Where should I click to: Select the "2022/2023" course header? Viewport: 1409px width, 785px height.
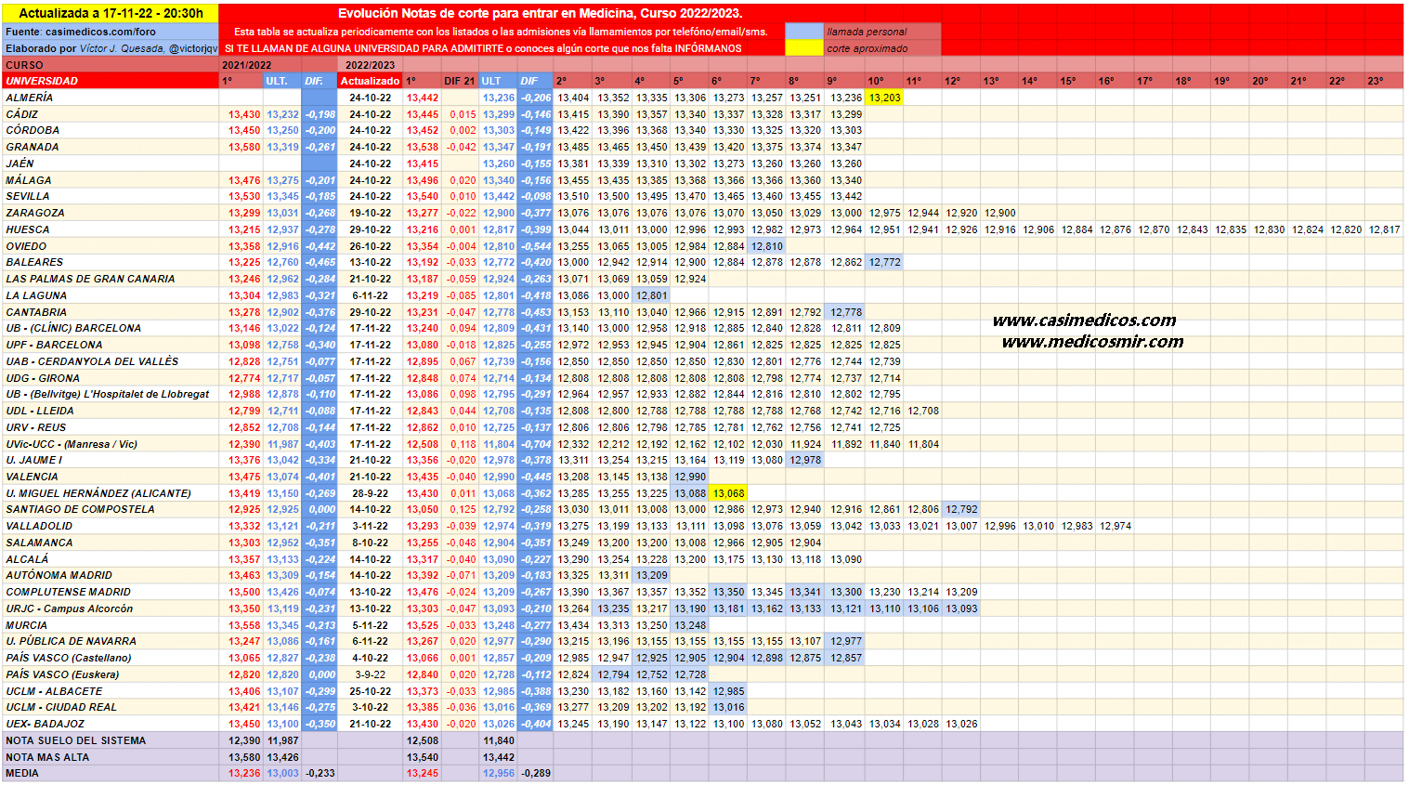click(370, 65)
